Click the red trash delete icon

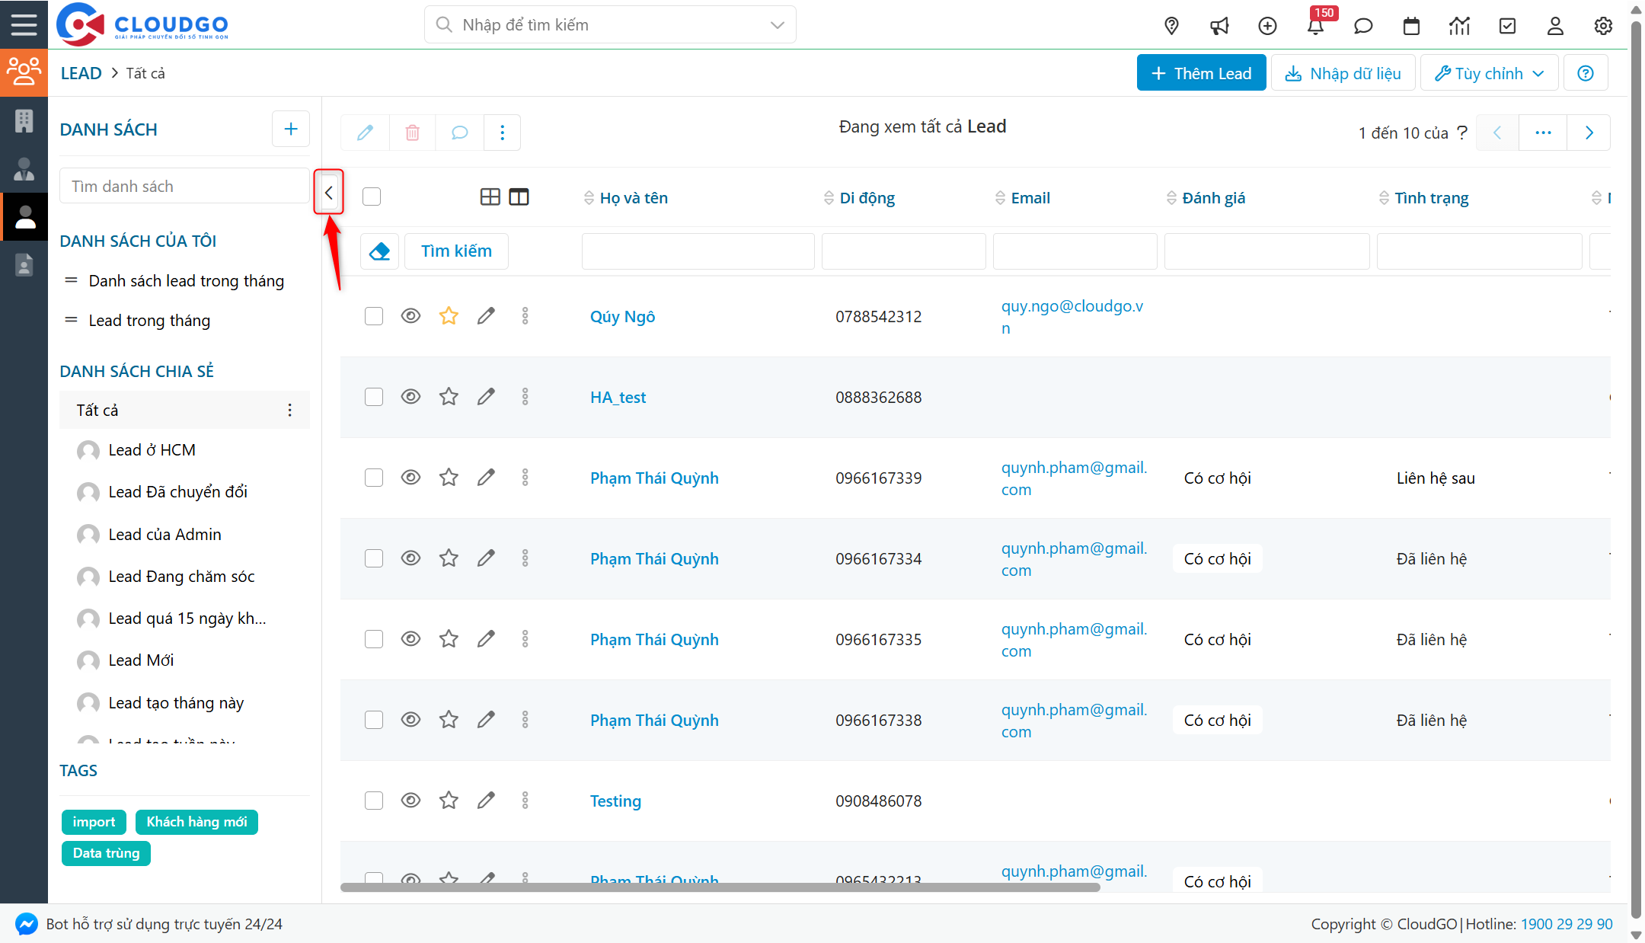412,133
